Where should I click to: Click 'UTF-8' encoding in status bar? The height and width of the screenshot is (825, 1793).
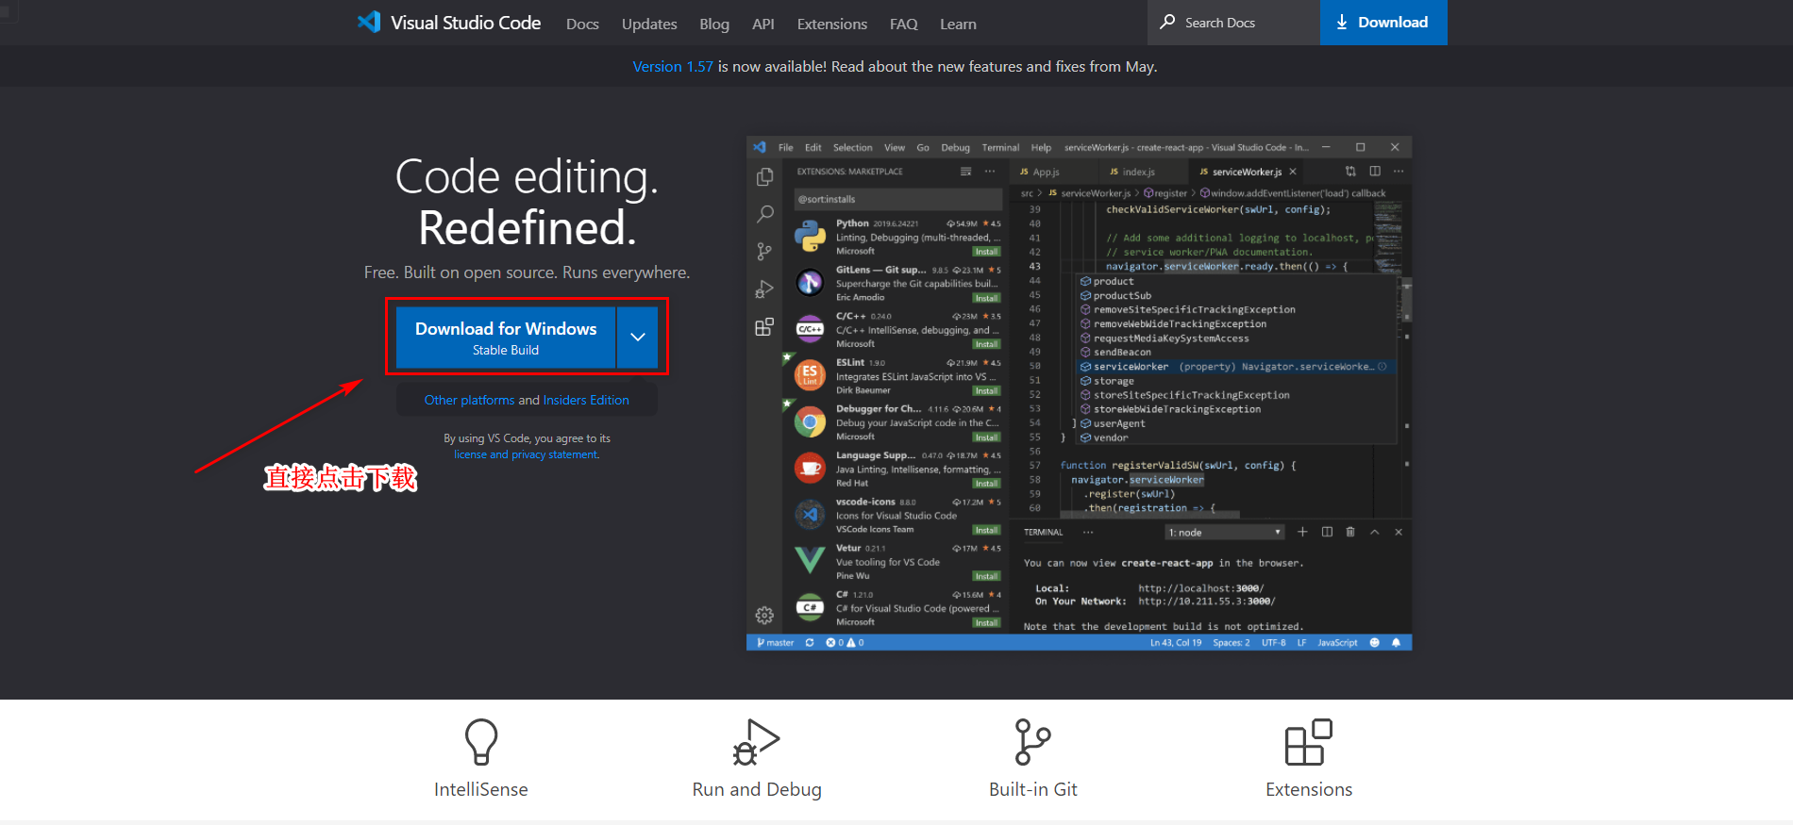tap(1274, 642)
